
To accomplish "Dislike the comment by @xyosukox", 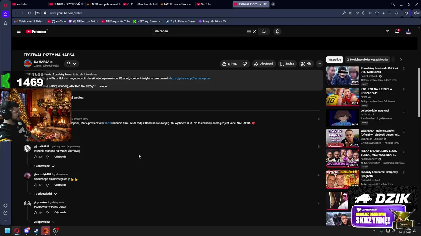I will tap(47, 212).
